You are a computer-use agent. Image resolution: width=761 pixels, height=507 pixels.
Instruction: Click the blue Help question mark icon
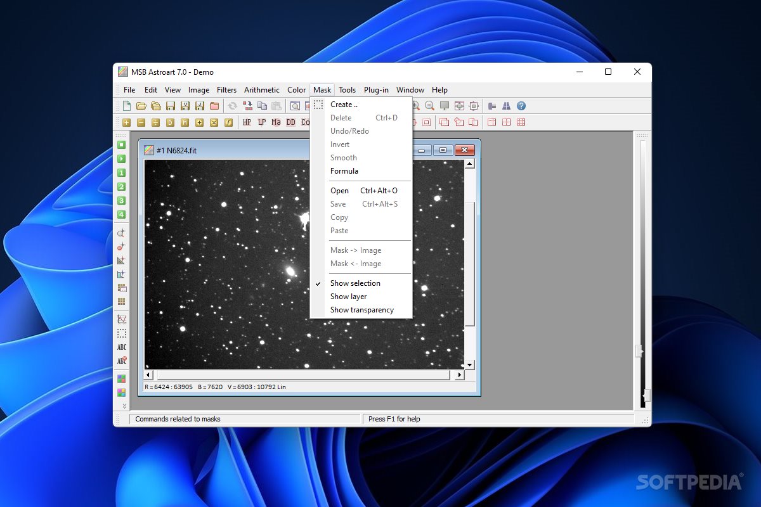pos(521,106)
